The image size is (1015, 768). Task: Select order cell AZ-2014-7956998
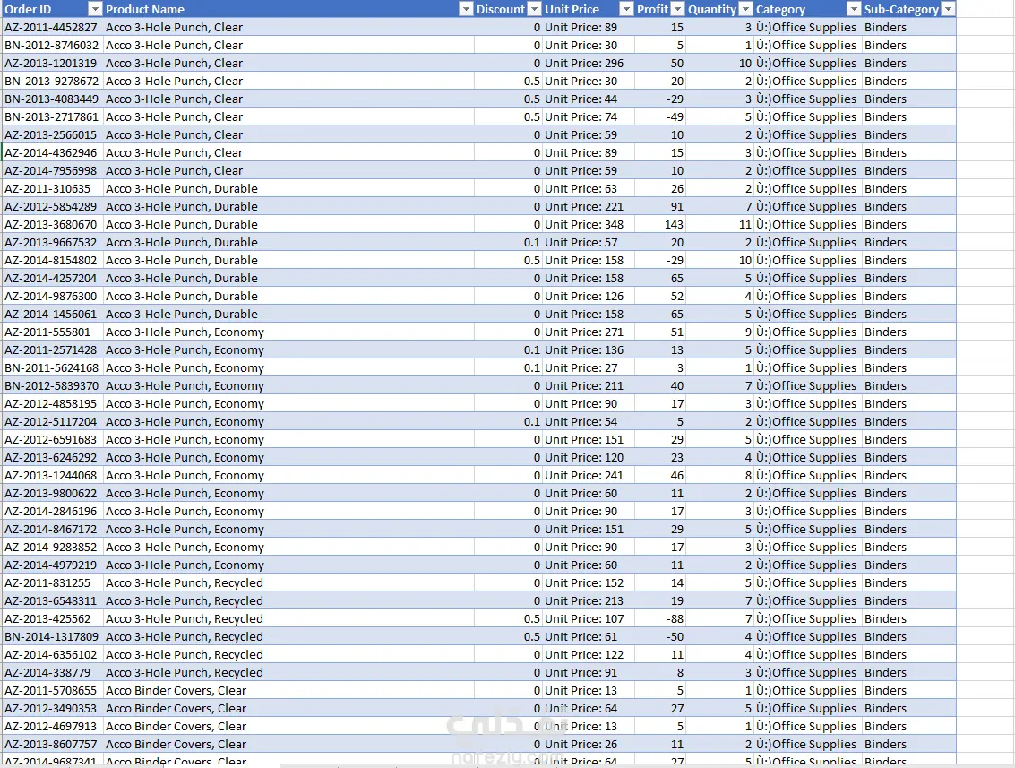[52, 170]
